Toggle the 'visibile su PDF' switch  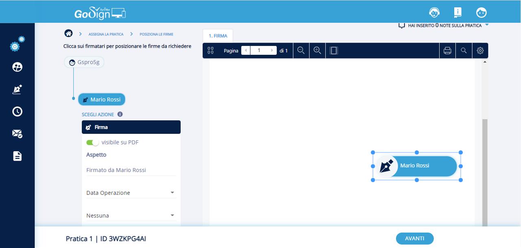click(92, 143)
